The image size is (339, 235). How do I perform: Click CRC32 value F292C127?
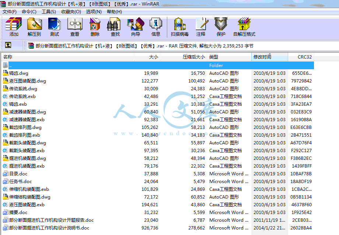coord(301,151)
